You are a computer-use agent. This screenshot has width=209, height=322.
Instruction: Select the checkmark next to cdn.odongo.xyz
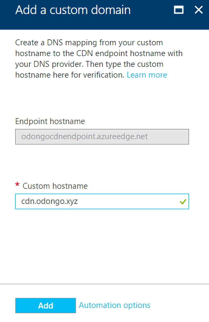183,201
